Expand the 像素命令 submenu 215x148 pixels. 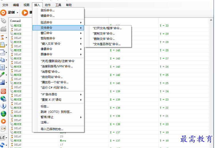pos(58,49)
